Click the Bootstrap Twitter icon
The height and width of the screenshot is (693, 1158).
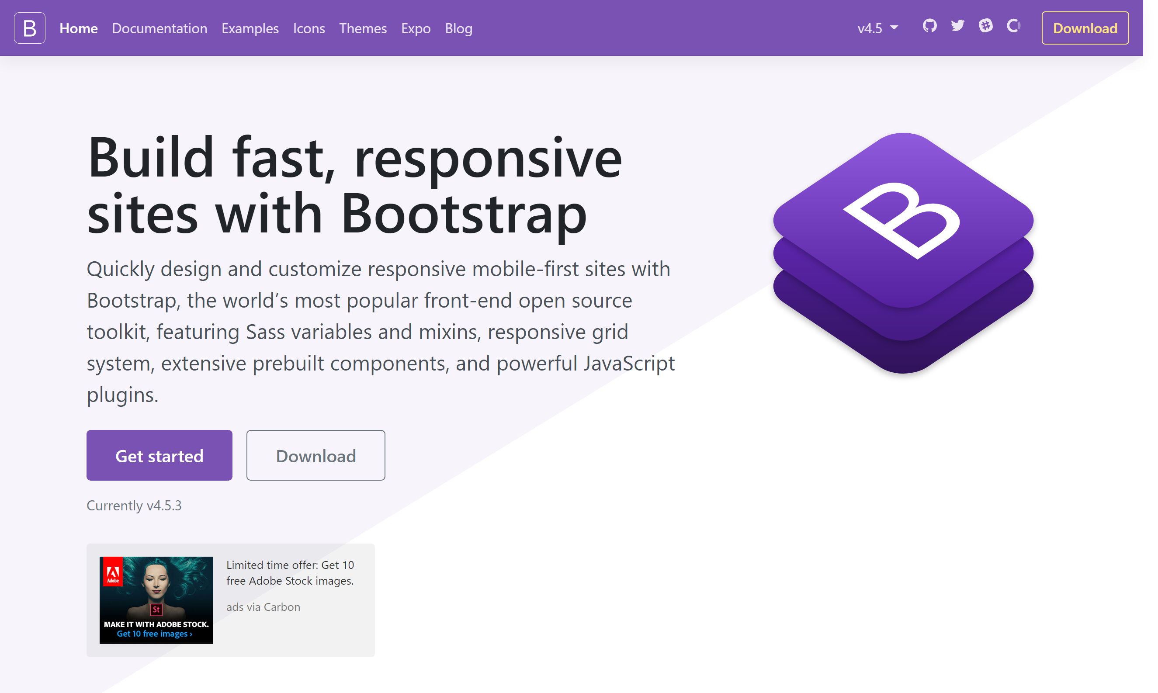pyautogui.click(x=956, y=27)
